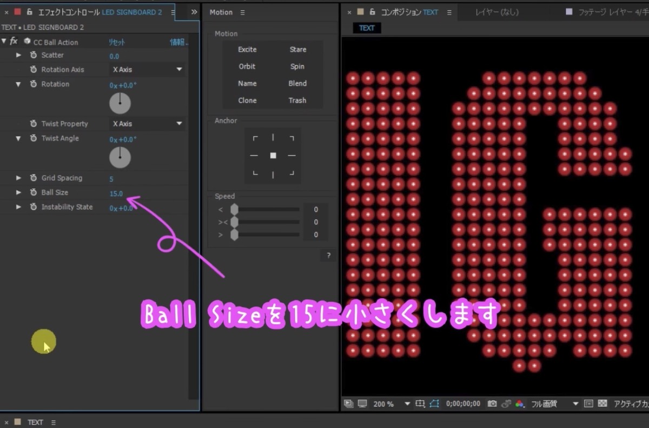649x428 pixels.
Task: Open the Rotation Axis dropdown
Action: point(146,69)
